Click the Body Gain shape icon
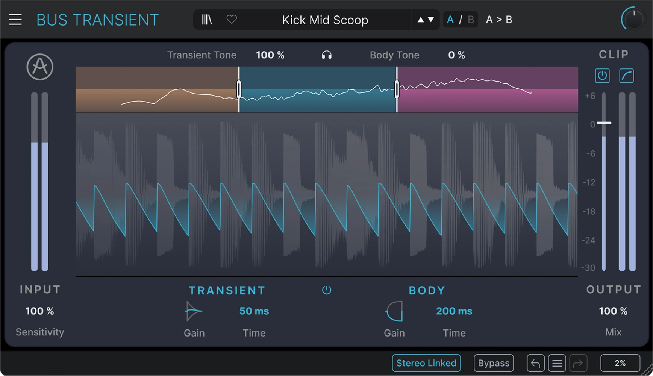653x376 pixels. (394, 311)
